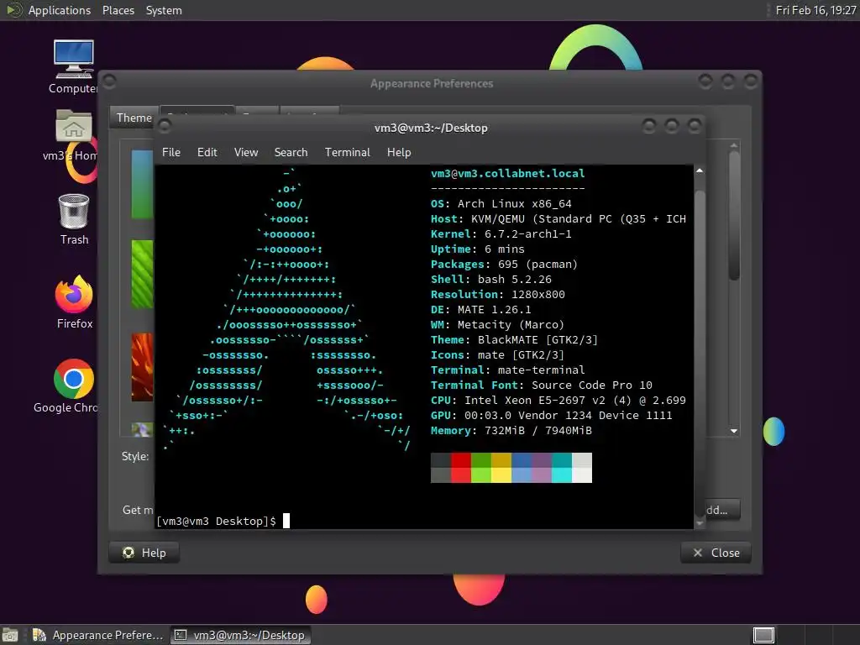
Task: Click the Shell: bash 5.2.26 line
Action: [x=490, y=279]
